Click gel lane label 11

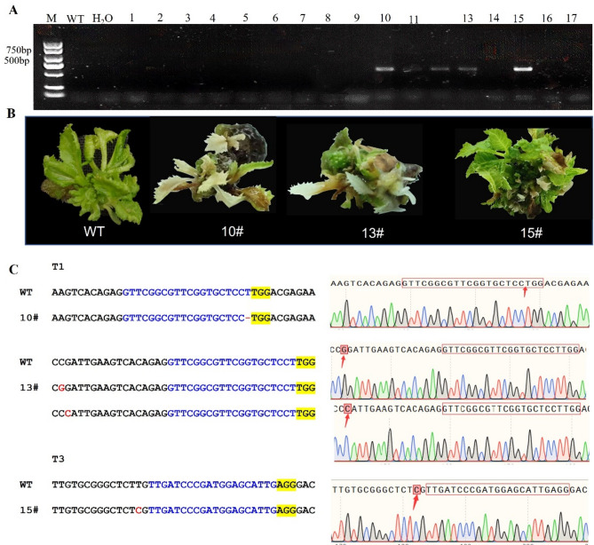tap(414, 20)
